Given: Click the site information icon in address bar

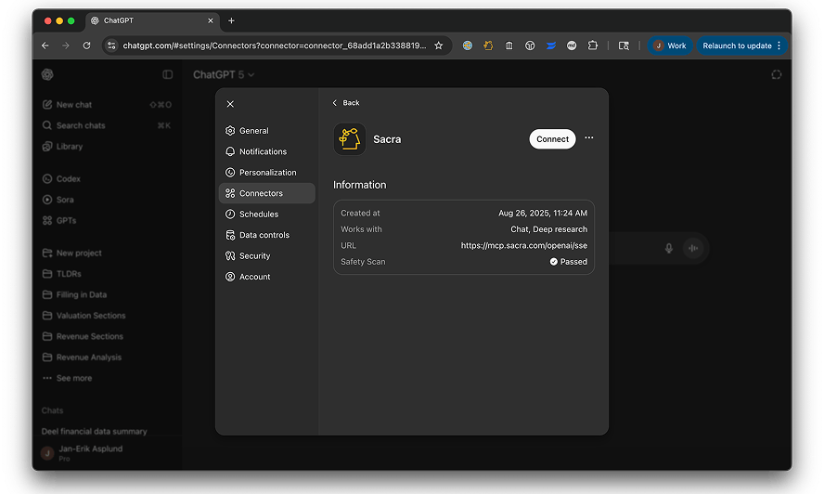Looking at the screenshot, I should coord(111,45).
